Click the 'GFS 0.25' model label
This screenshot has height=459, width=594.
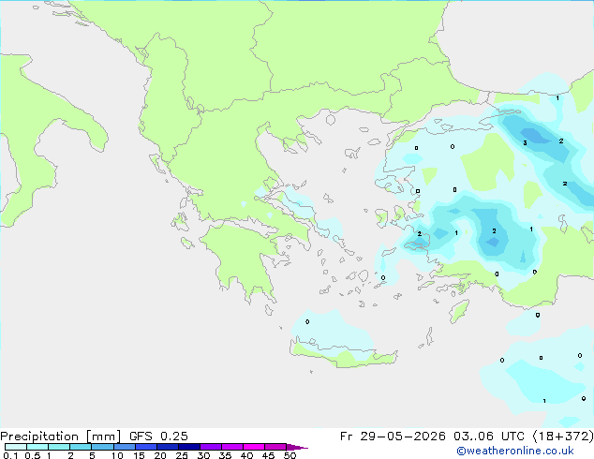pos(158,437)
